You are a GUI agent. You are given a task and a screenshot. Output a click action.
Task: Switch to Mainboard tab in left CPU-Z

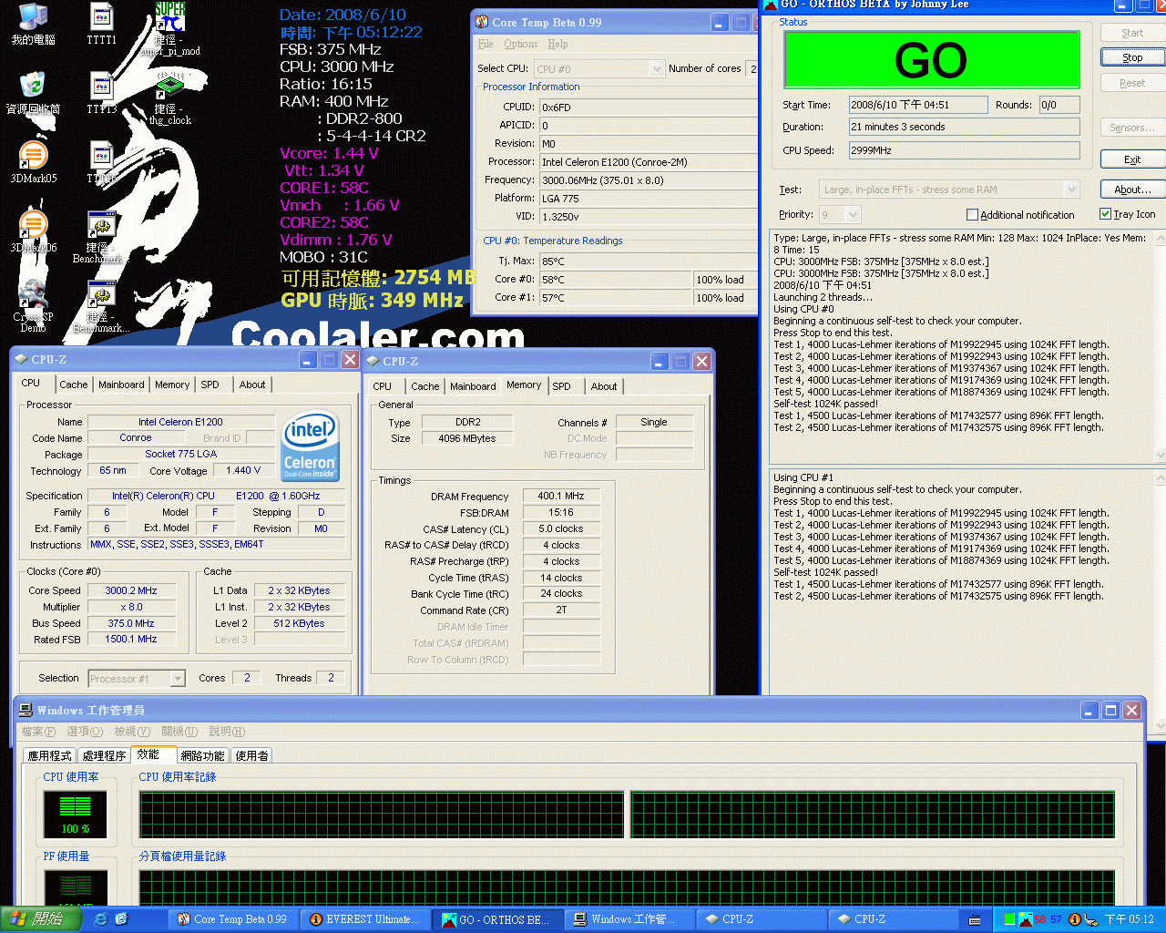[121, 384]
